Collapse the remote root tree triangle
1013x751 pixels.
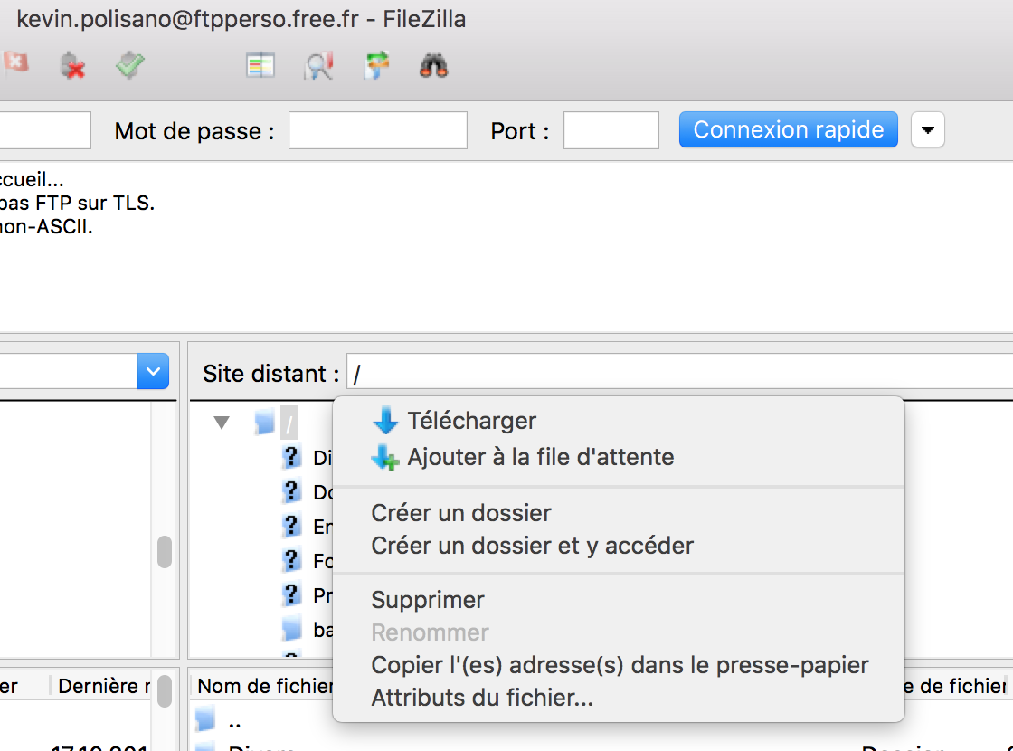pos(222,423)
